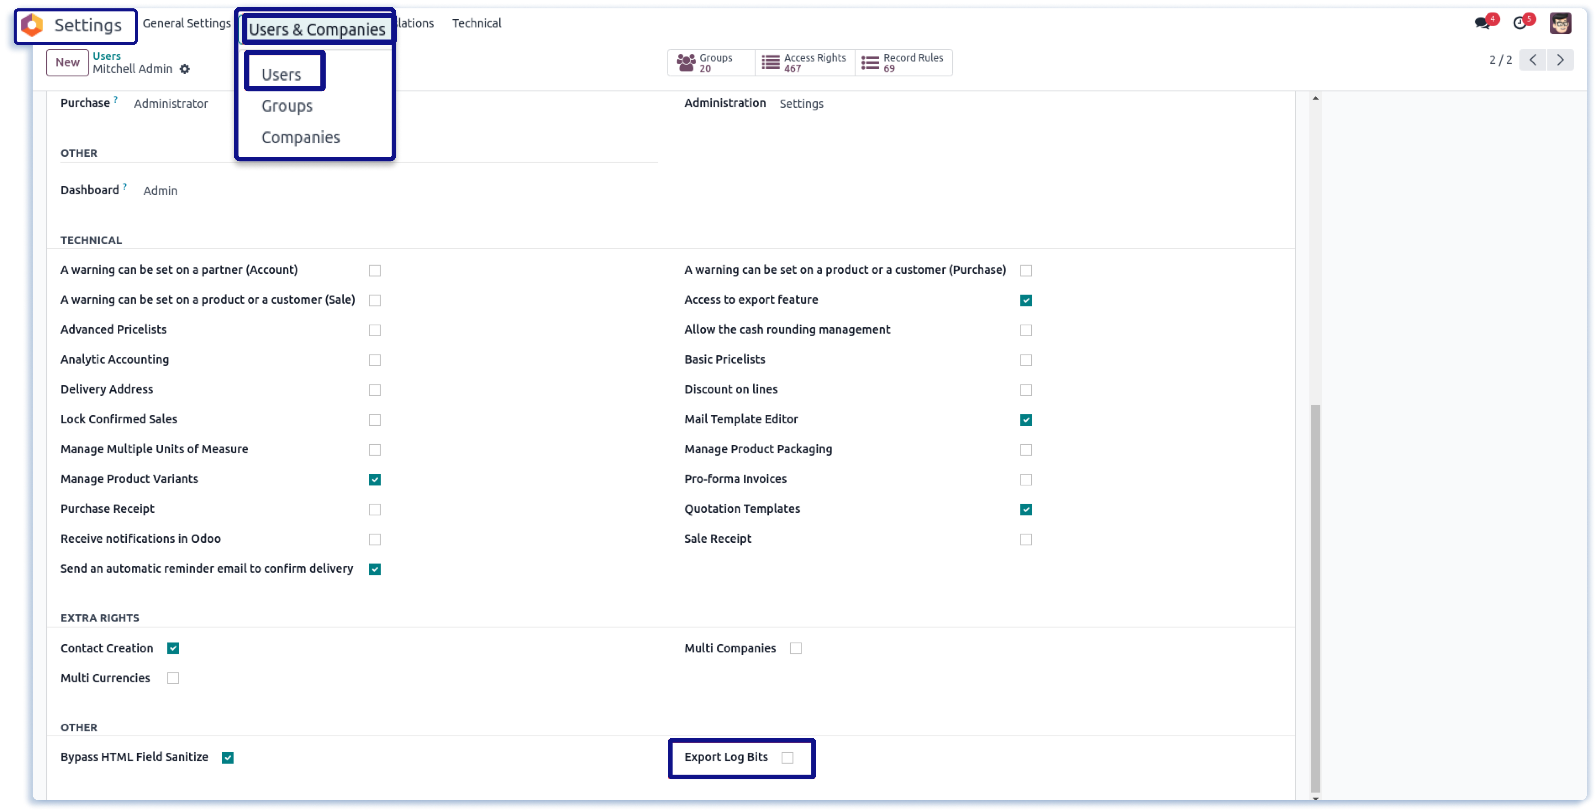Open Mitchell Admin user avatar menu
Image resolution: width=1595 pixels, height=812 pixels.
[x=1560, y=23]
